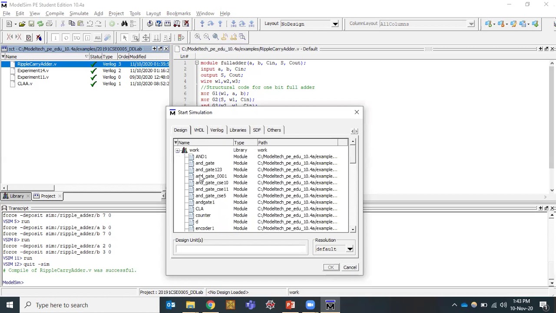The width and height of the screenshot is (556, 313).
Task: Open the Simulate menu
Action: [79, 13]
